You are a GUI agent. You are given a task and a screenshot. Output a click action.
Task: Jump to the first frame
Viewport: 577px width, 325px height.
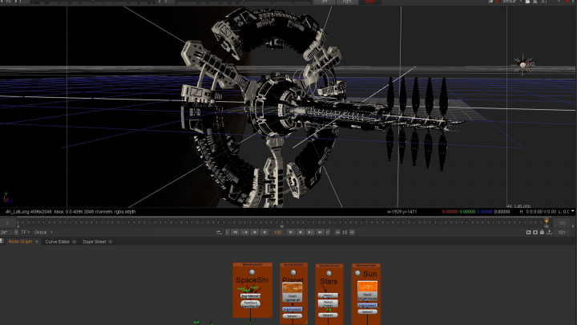click(x=235, y=232)
